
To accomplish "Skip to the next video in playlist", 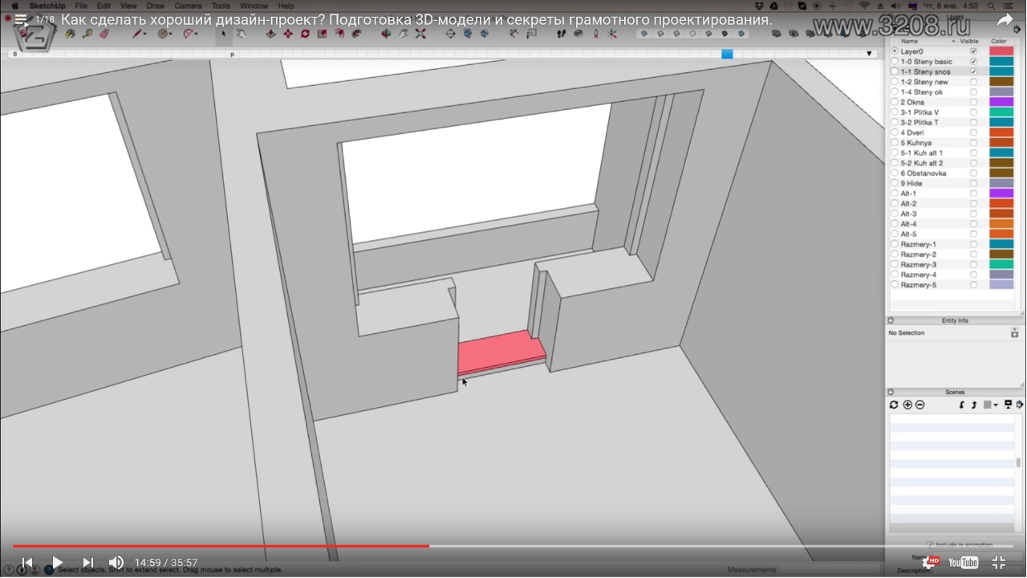I will (88, 563).
